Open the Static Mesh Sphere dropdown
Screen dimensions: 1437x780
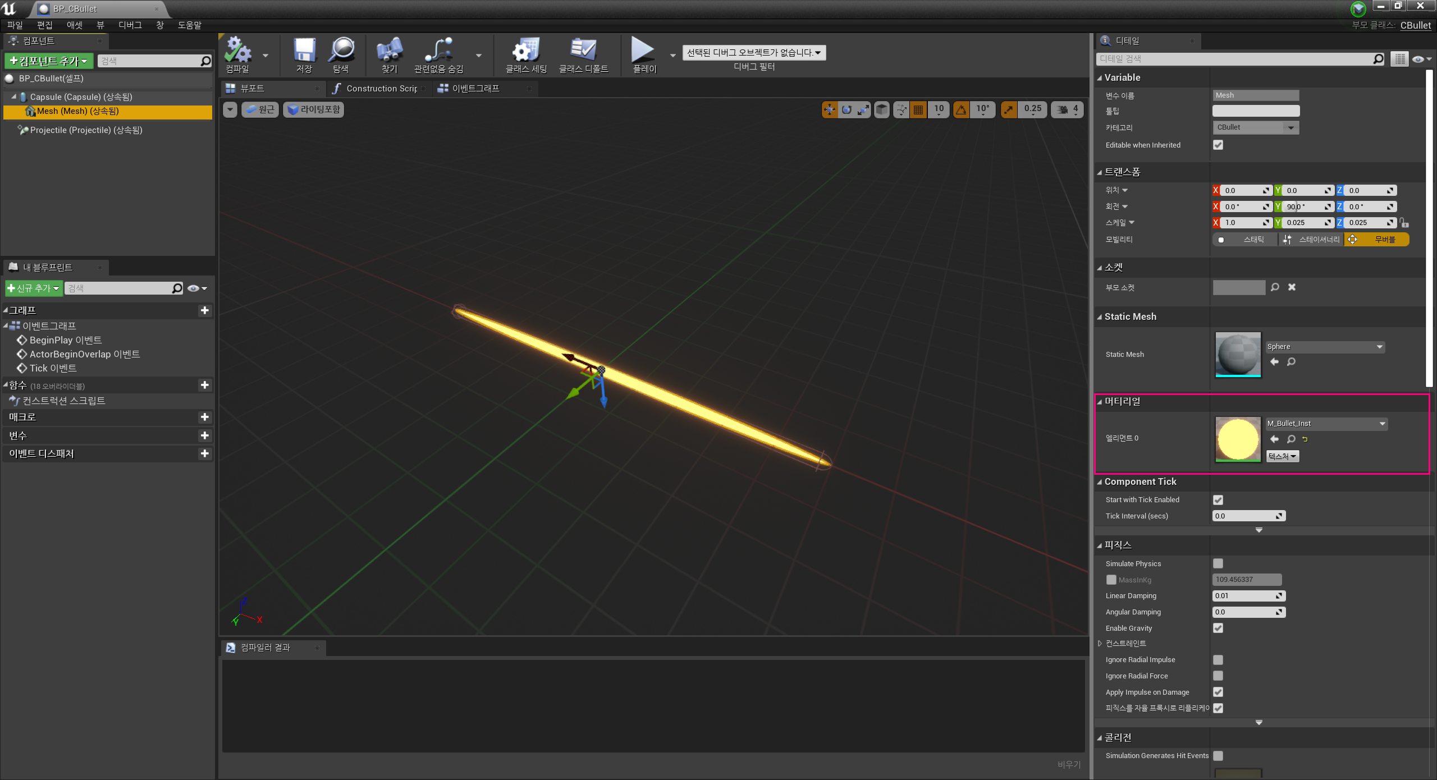1325,347
